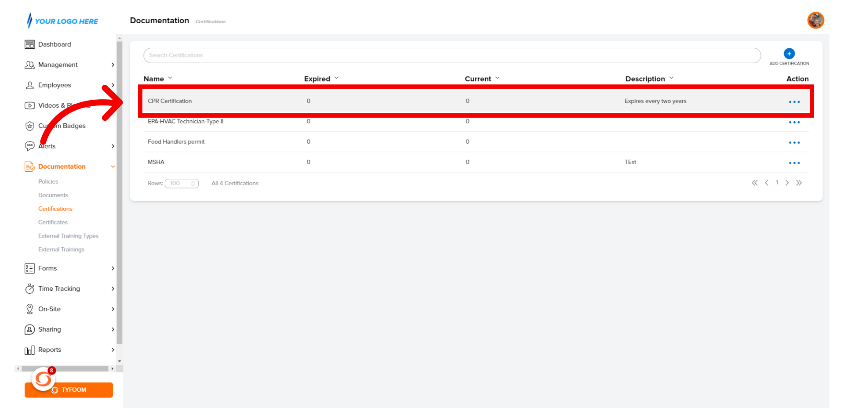Click the Custom Badges shield icon
The height and width of the screenshot is (415, 844).
click(x=29, y=126)
